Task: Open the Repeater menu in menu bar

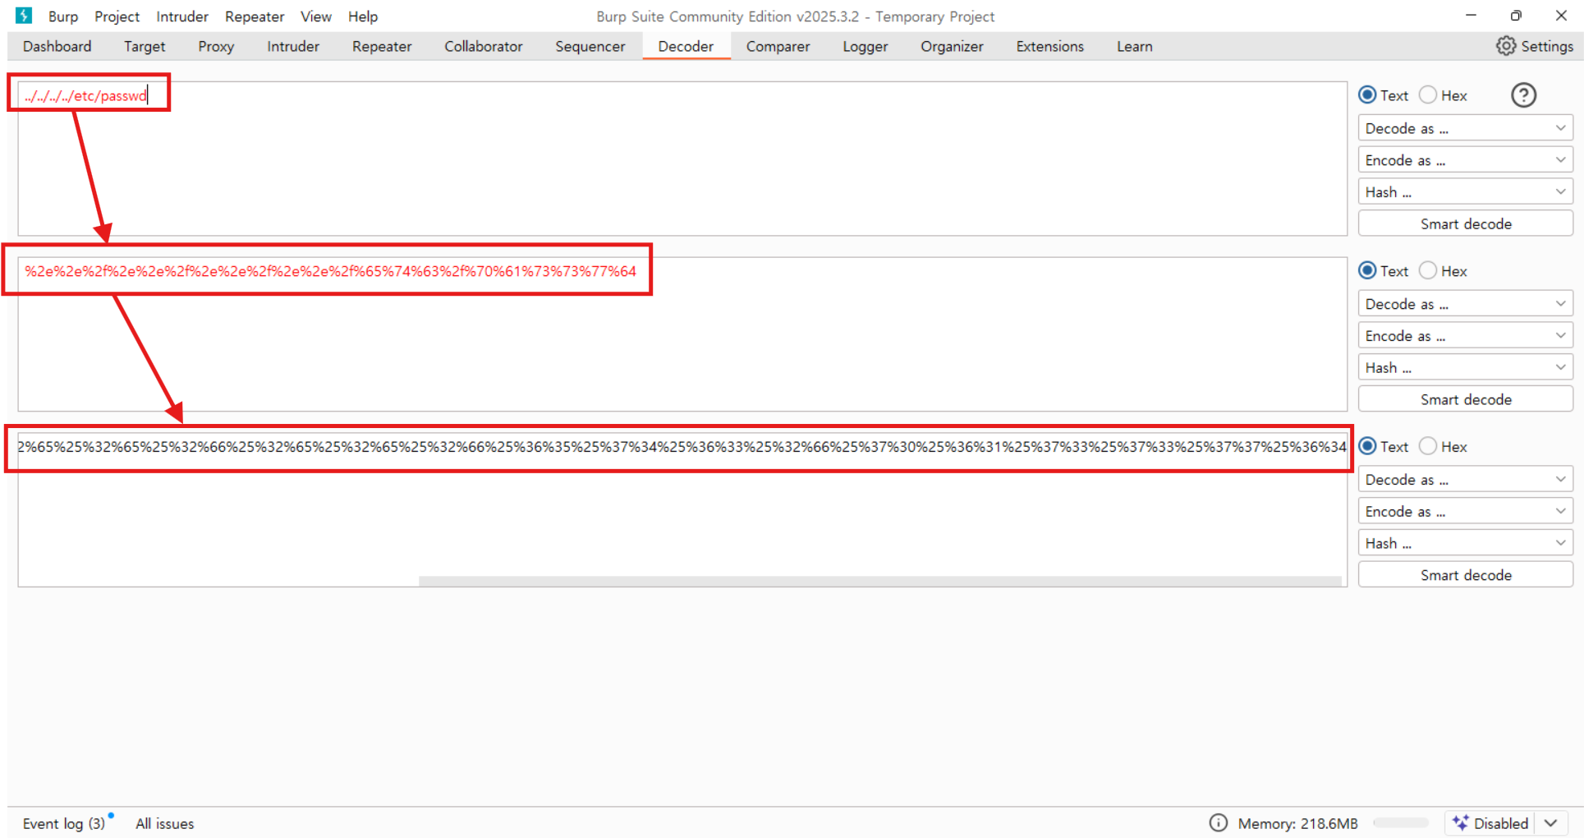Action: 255,16
